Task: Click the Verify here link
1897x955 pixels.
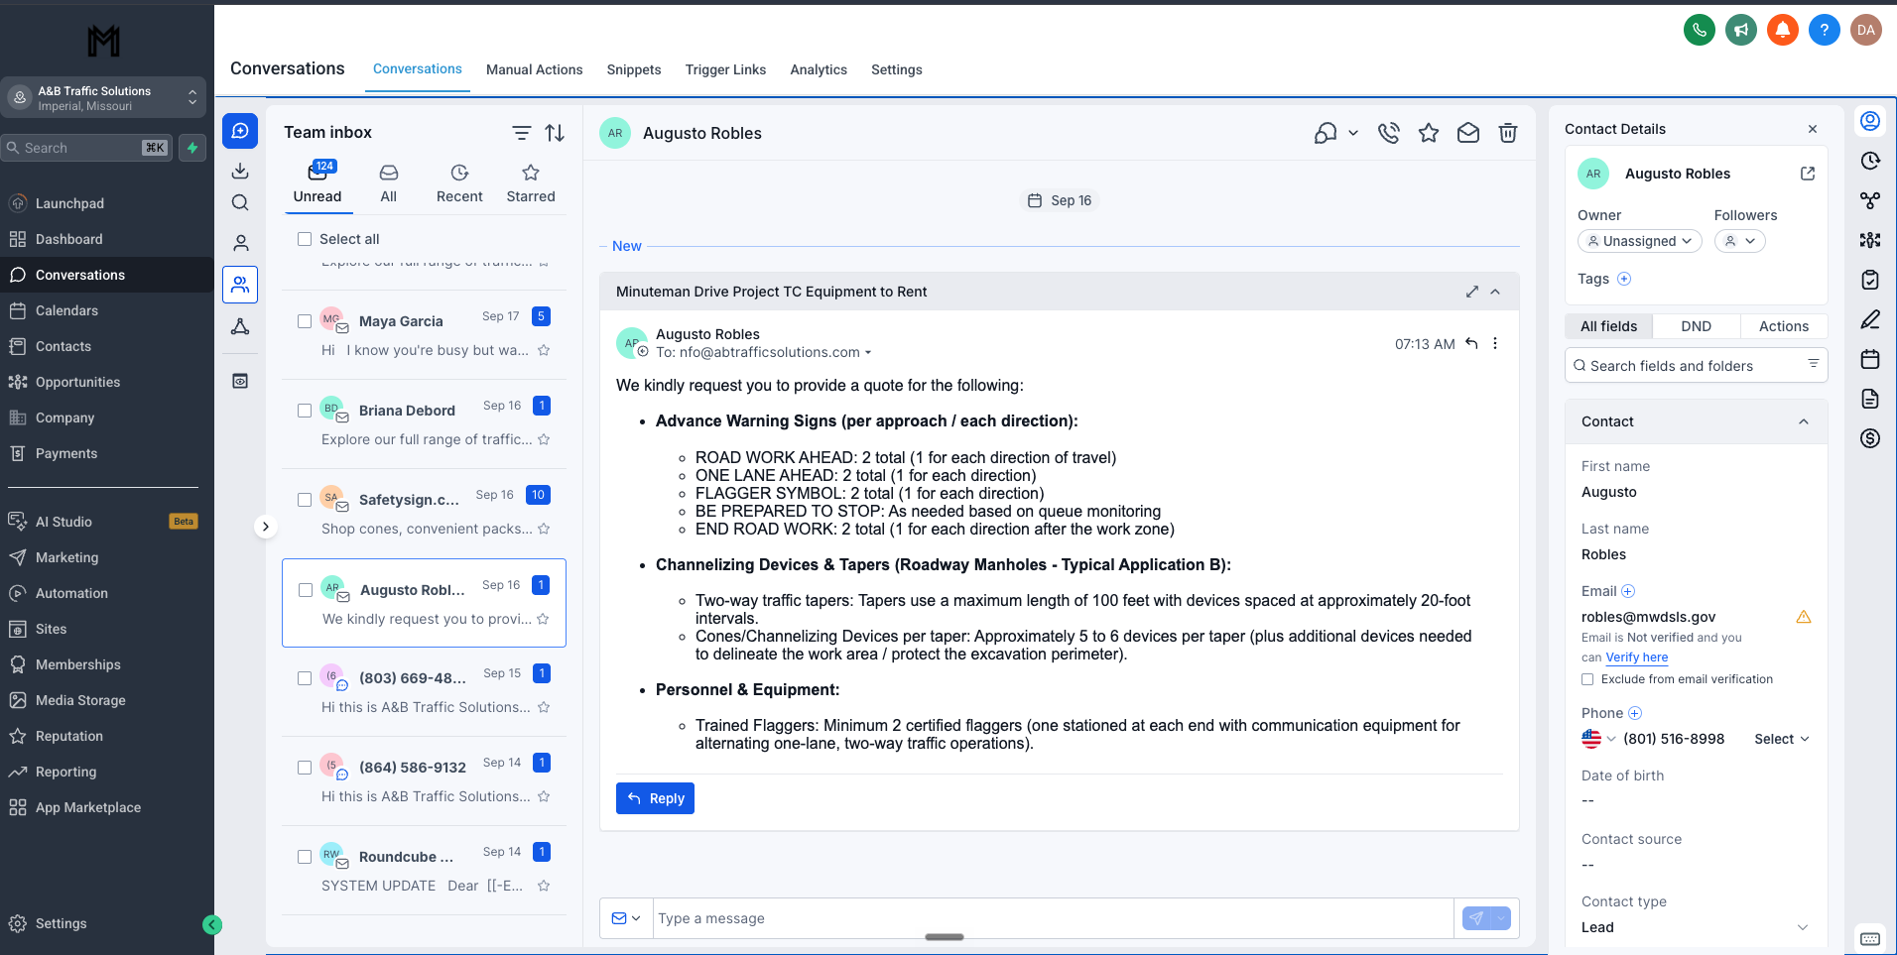Action: coord(1637,657)
